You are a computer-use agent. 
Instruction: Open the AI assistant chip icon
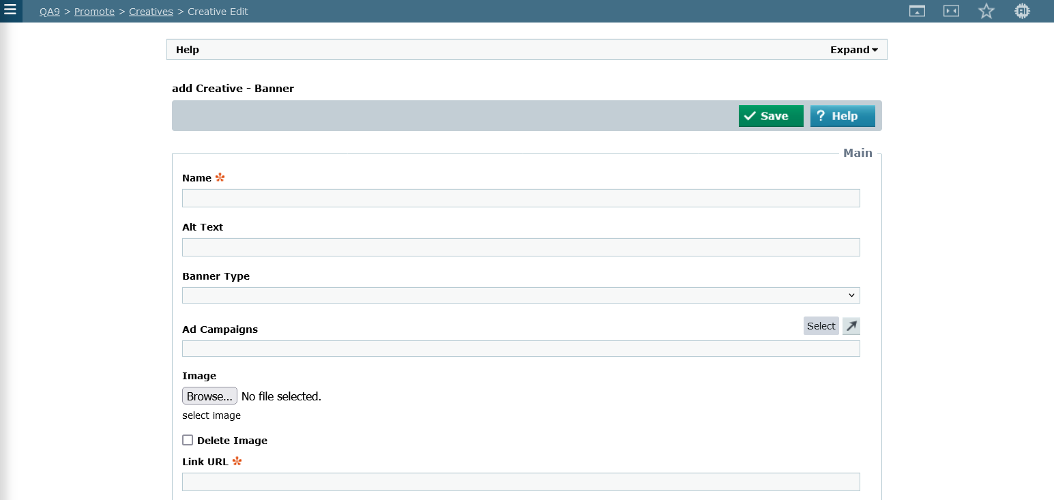coord(1021,11)
